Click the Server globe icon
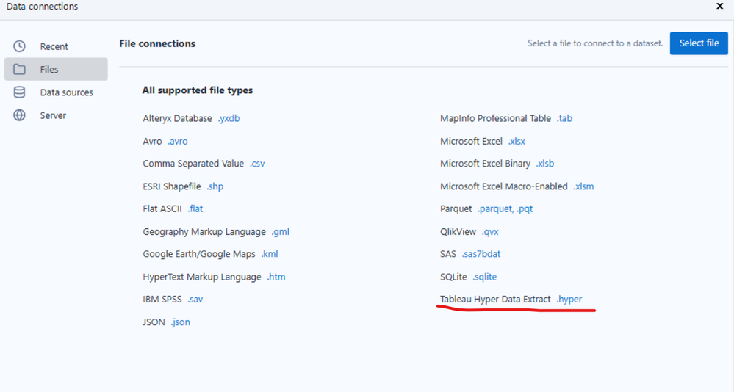This screenshot has height=392, width=734. tap(19, 115)
